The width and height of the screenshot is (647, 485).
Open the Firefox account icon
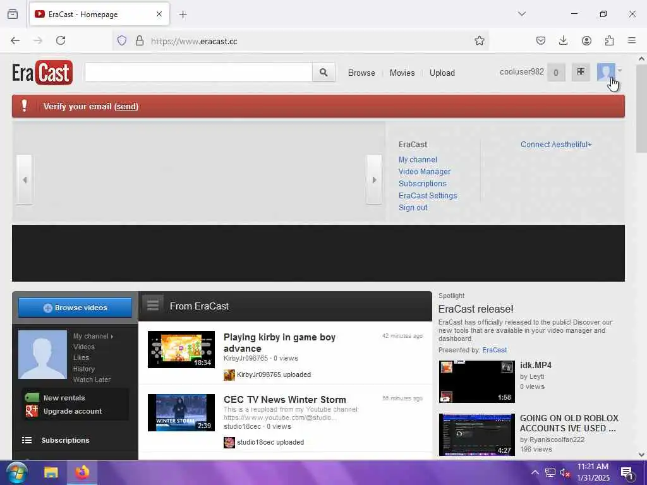(x=586, y=40)
